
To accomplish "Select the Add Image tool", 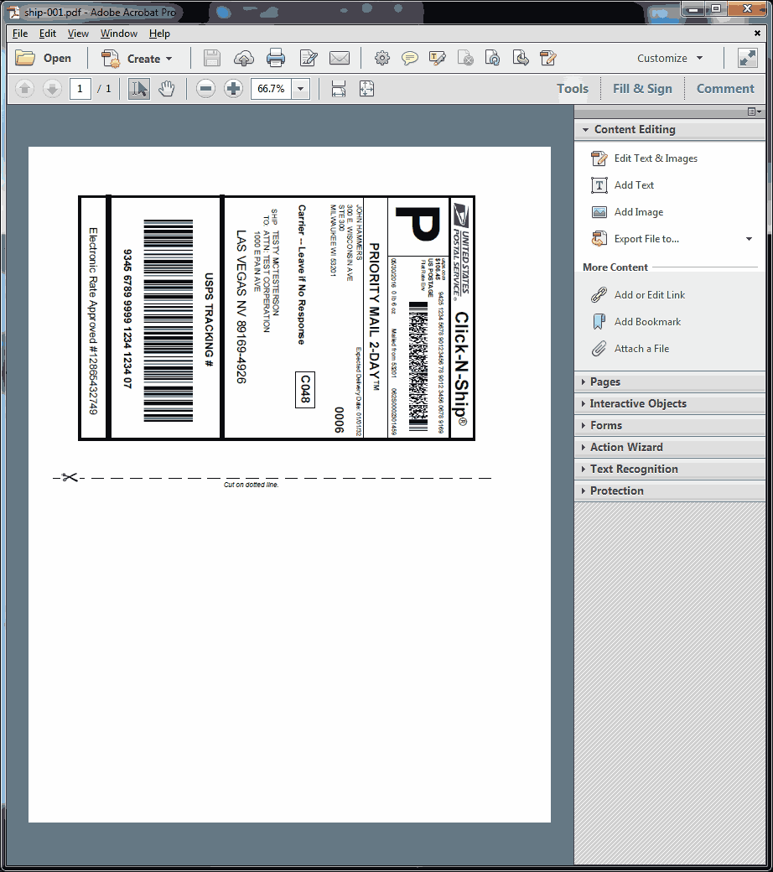I will [627, 212].
